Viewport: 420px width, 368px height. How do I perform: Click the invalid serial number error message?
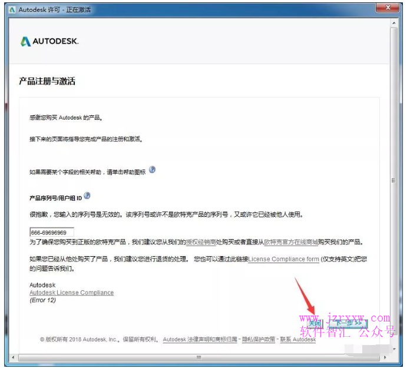[166, 214]
